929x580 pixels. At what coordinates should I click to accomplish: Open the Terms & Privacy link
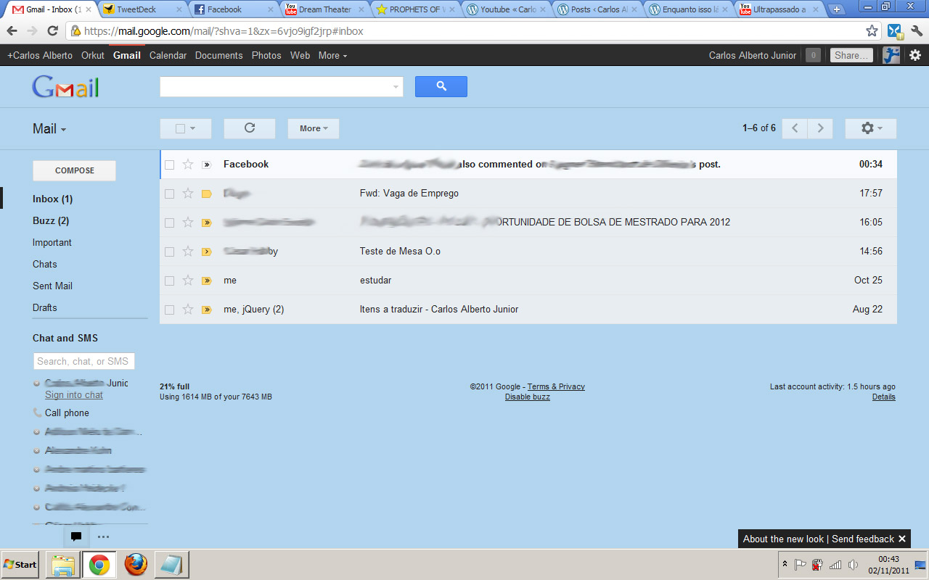coord(556,386)
